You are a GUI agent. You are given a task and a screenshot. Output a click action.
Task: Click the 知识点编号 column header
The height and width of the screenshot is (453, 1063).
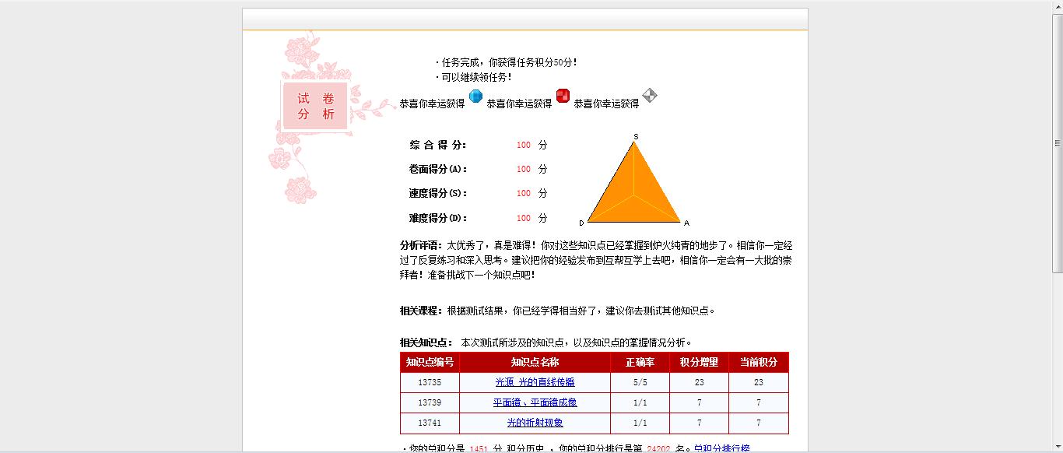[x=430, y=362]
